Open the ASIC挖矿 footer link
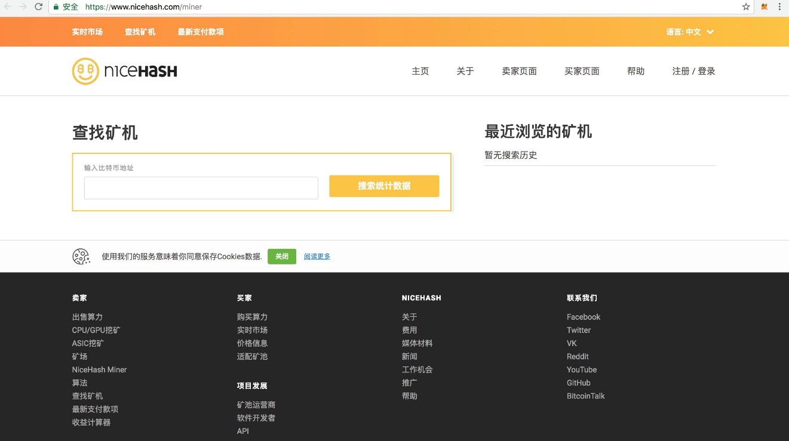The image size is (789, 441). pyautogui.click(x=88, y=343)
